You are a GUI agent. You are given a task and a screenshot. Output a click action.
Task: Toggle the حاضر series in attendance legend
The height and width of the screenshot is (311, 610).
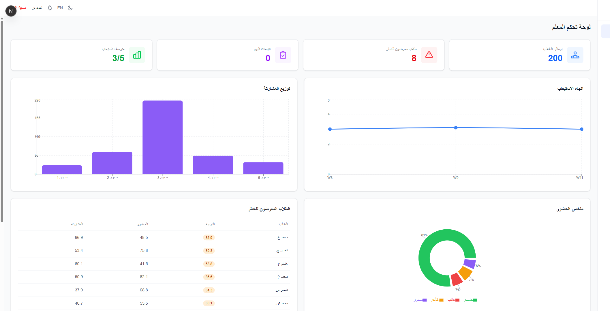click(470, 300)
